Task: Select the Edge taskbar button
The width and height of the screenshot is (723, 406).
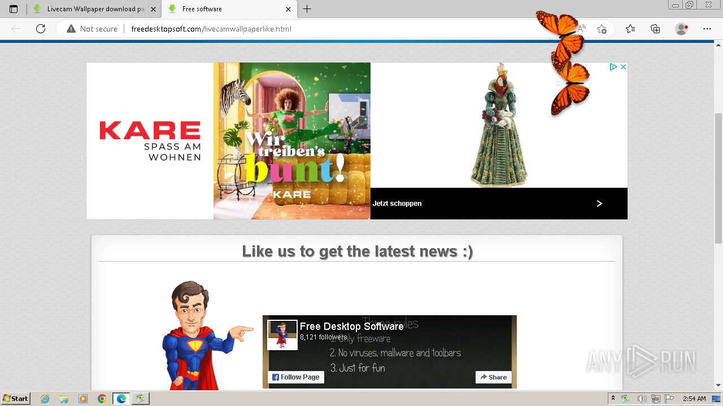Action: coord(121,399)
